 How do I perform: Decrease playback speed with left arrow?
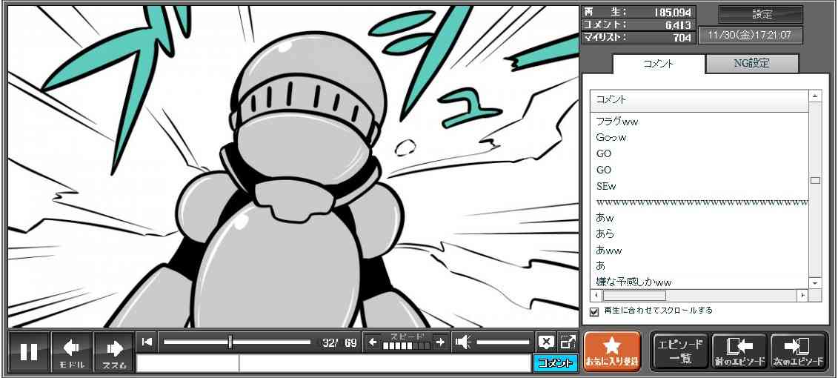(373, 342)
